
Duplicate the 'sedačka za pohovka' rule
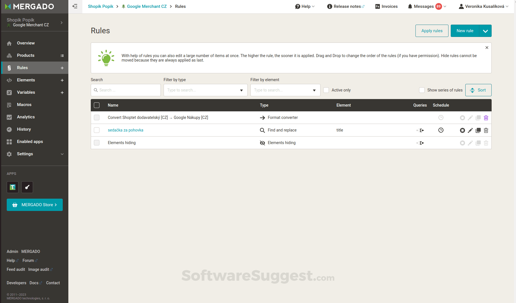[478, 130]
